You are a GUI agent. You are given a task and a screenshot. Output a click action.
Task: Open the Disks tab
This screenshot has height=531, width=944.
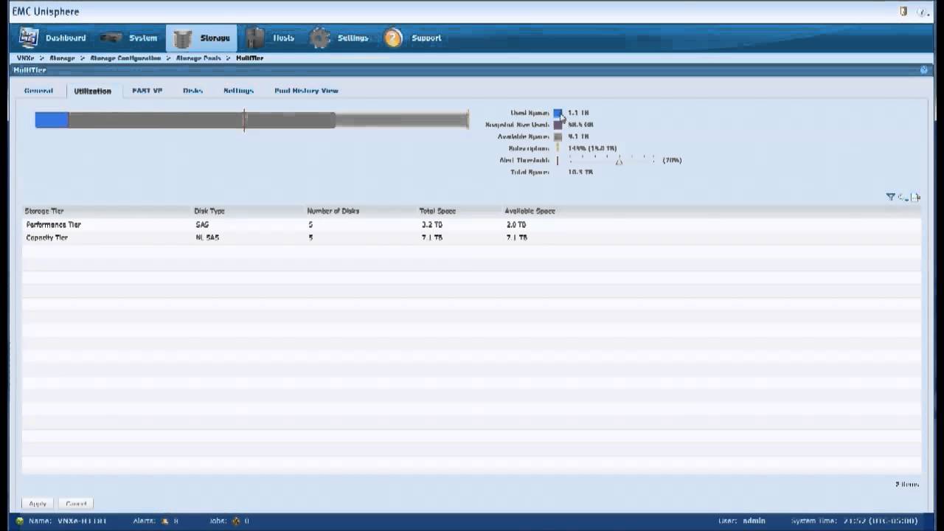192,91
